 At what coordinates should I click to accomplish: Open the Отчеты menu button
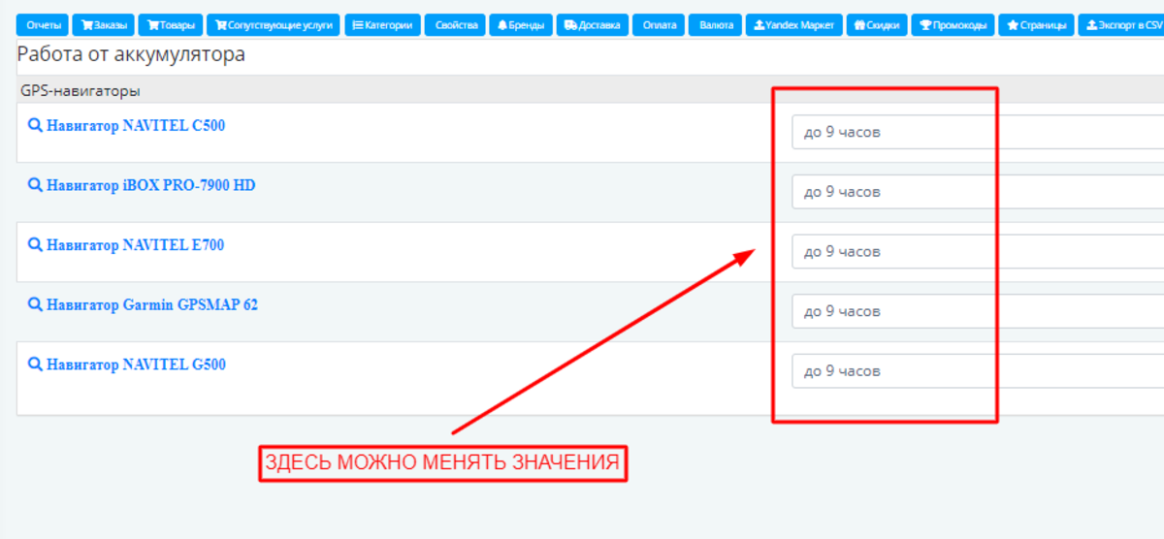(x=43, y=25)
